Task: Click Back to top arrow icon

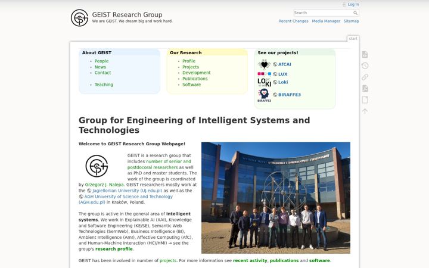Action: (x=365, y=111)
